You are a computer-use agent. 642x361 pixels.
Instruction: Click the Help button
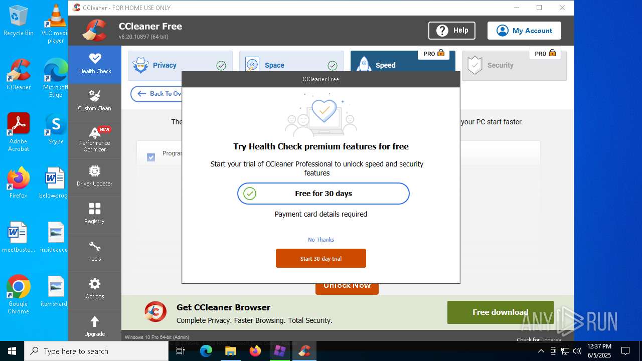(452, 31)
